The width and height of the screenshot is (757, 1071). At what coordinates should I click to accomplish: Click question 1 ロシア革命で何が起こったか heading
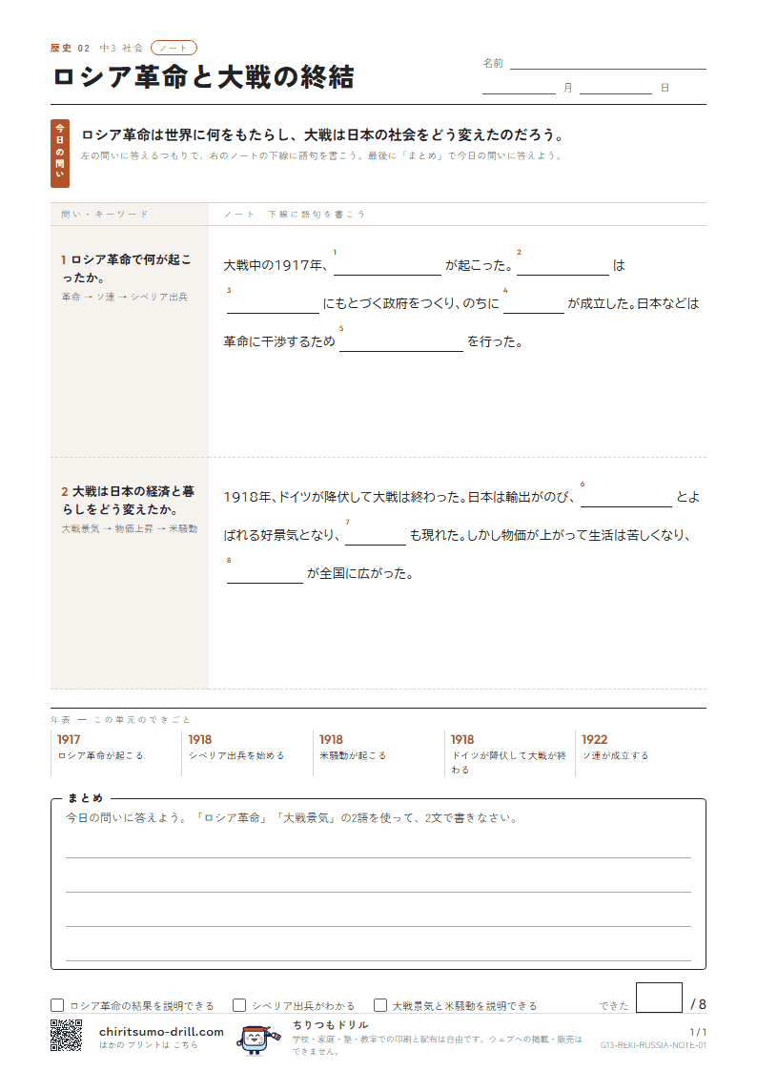pos(126,268)
